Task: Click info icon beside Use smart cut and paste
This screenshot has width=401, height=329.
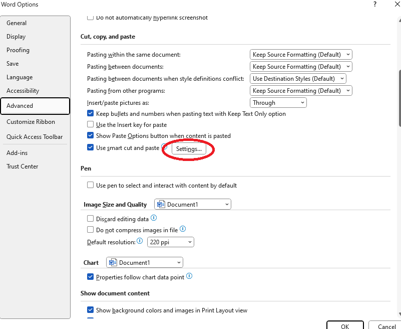Action: click(164, 147)
